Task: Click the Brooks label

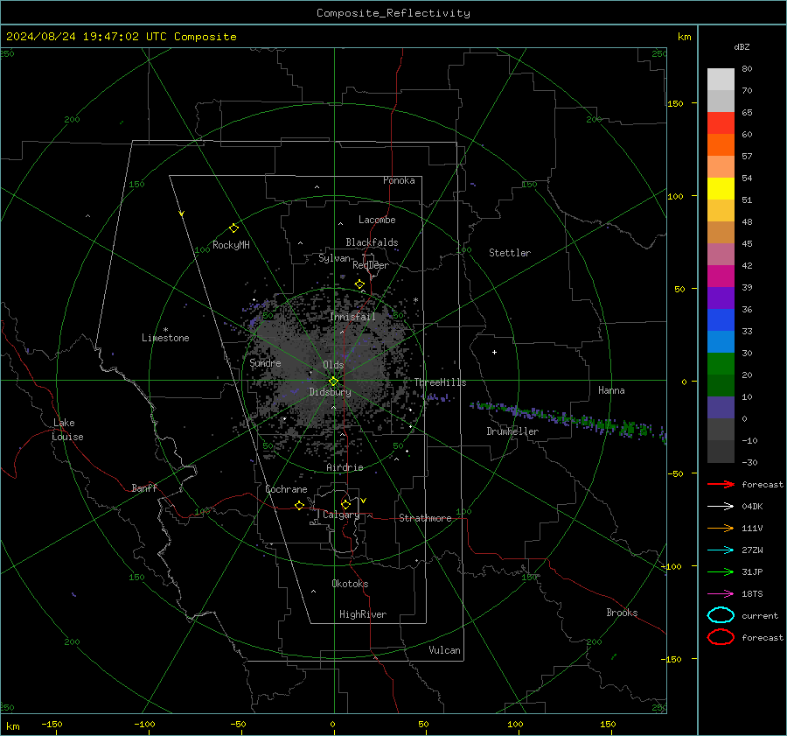Action: tap(622, 613)
